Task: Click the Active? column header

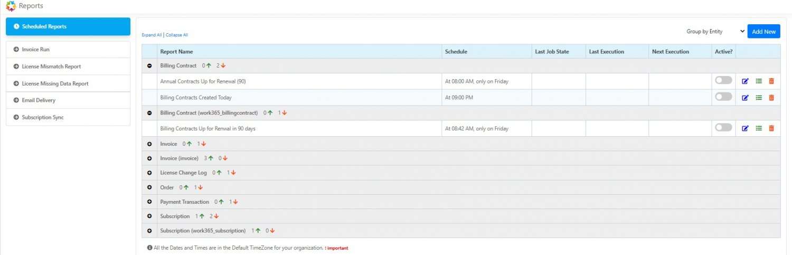Action: pyautogui.click(x=724, y=52)
